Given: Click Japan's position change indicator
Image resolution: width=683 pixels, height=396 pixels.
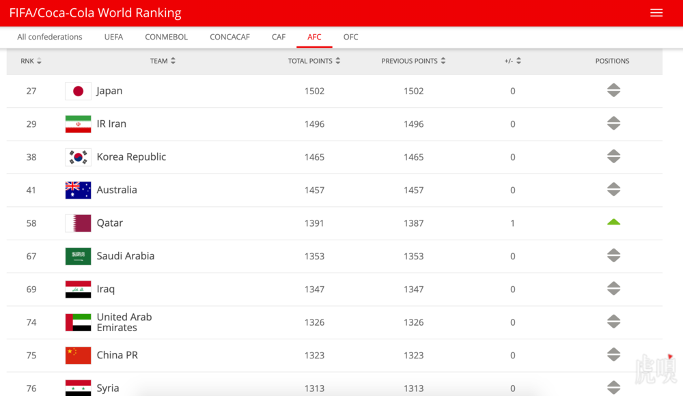Looking at the screenshot, I should tap(613, 90).
